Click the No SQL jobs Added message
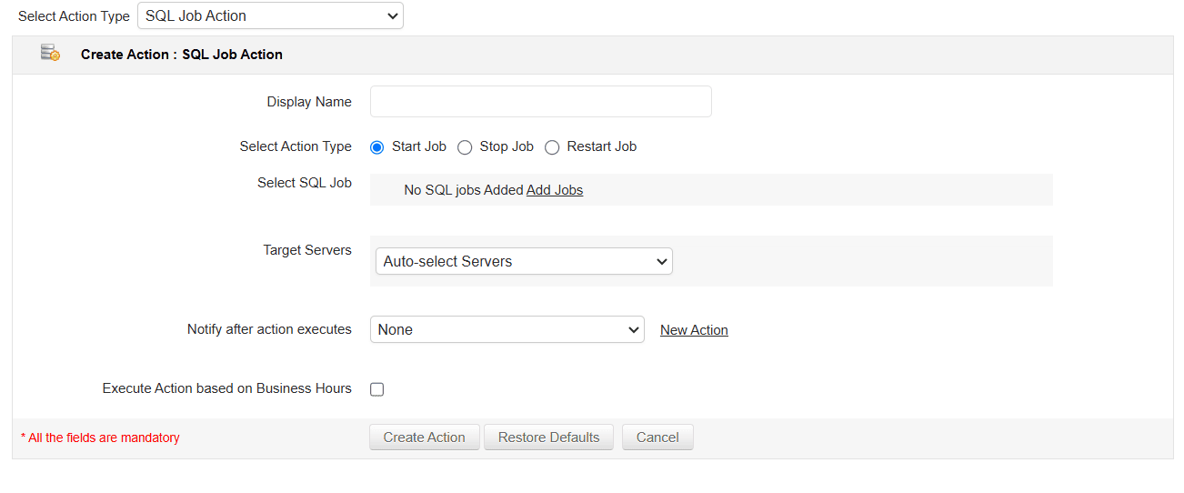 click(x=463, y=190)
